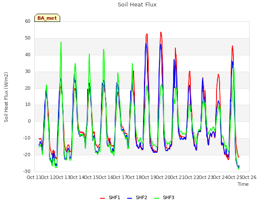The height and width of the screenshot is (206, 275).
Task: Click the 'Oct 20' x-axis tick label
Action: point(163,177)
